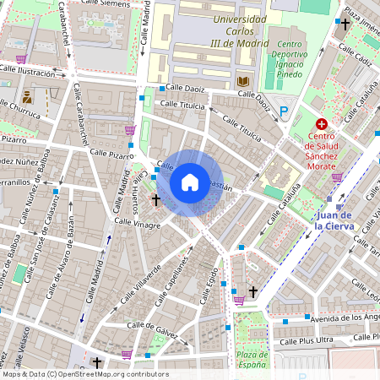380x380 pixels.
Task: Click the church cross icon near Calle Egido
Action: [253, 292]
